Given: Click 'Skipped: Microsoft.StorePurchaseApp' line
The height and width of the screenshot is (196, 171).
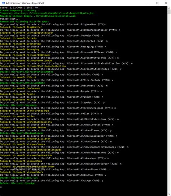Looking at the screenshot, I should tap(25, 111).
